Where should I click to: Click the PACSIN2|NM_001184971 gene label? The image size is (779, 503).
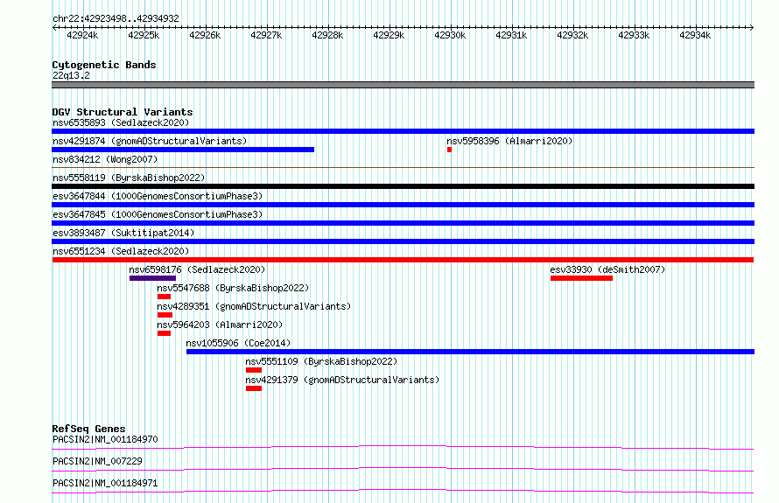coord(105,483)
